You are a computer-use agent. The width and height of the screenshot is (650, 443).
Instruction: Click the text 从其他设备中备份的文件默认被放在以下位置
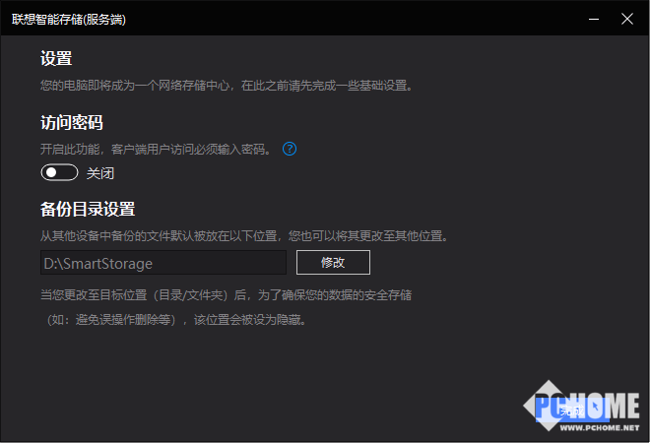(159, 236)
